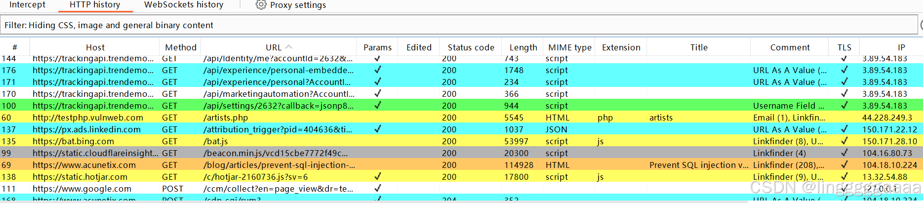The image size is (923, 203).
Task: Click the /api/marketingautomation URL cell
Action: pyautogui.click(x=279, y=94)
